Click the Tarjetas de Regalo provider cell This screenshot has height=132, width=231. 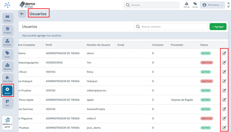point(182,100)
